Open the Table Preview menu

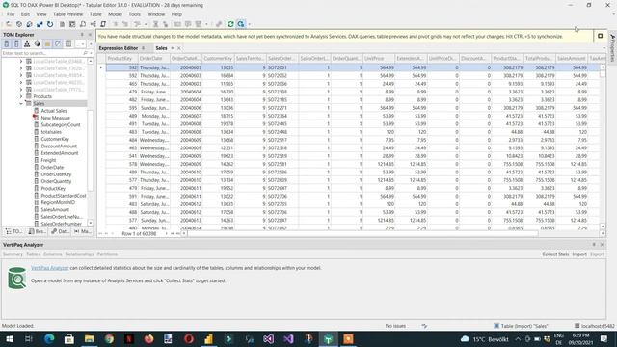[x=67, y=14]
